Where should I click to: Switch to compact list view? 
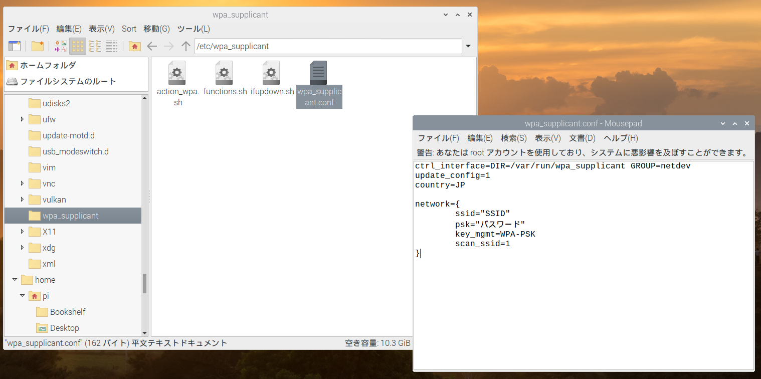[95, 46]
